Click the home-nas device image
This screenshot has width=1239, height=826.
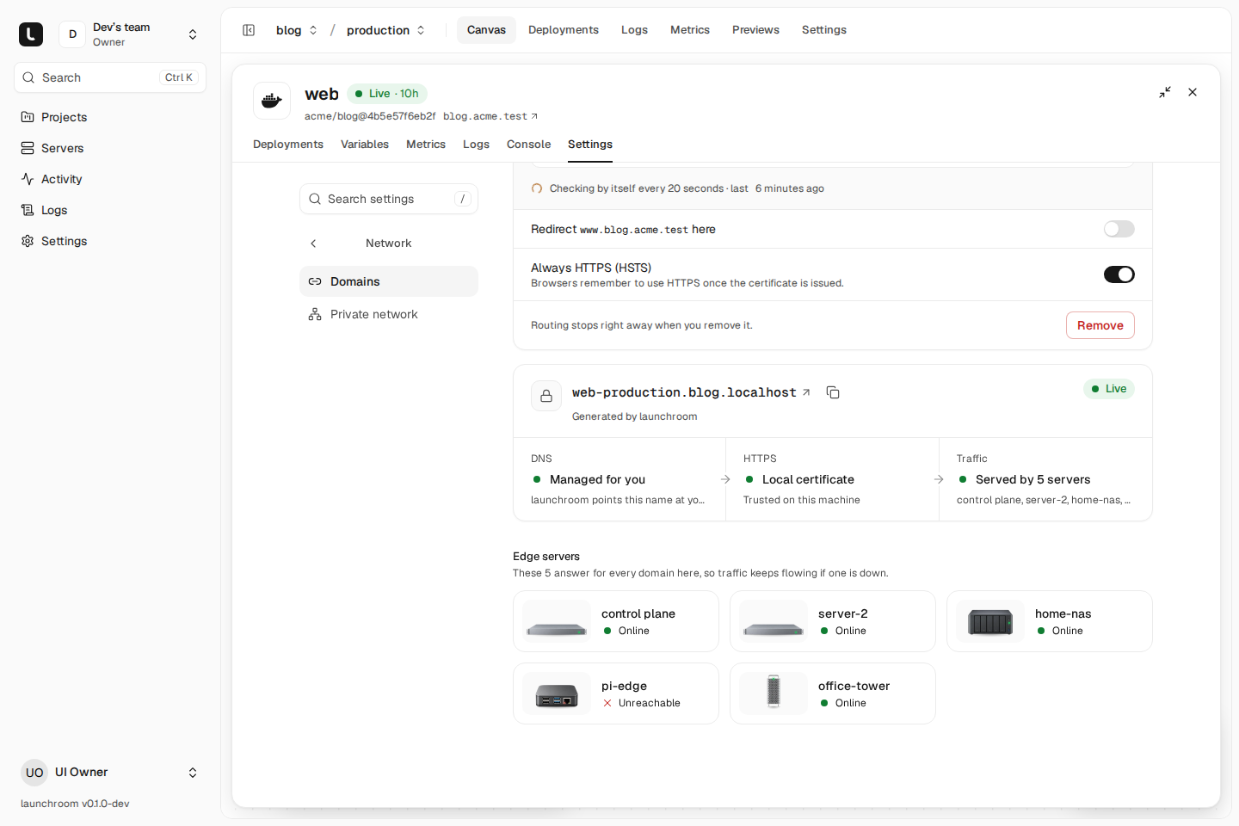(x=990, y=621)
